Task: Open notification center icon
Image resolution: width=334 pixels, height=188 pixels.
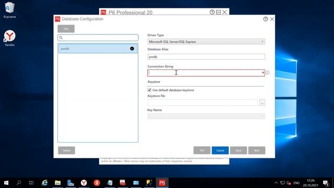Action: click(326, 183)
